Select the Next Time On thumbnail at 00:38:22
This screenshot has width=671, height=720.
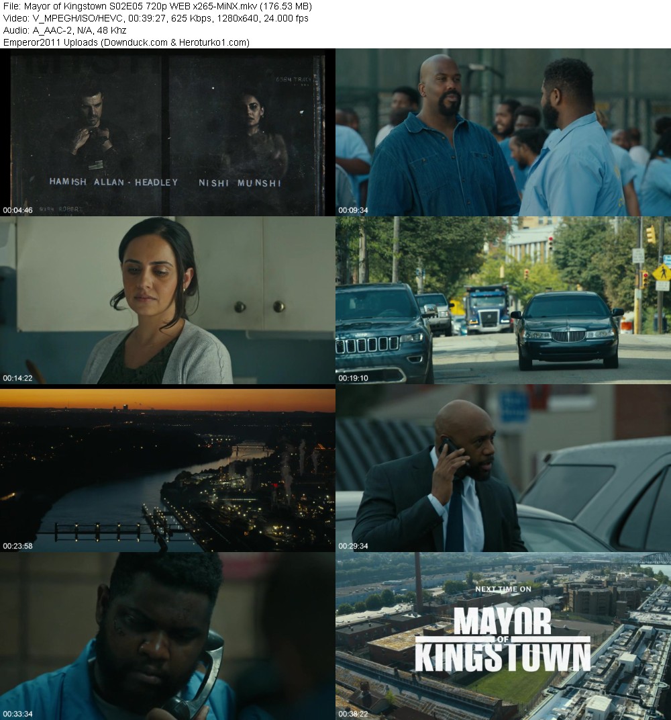503,637
